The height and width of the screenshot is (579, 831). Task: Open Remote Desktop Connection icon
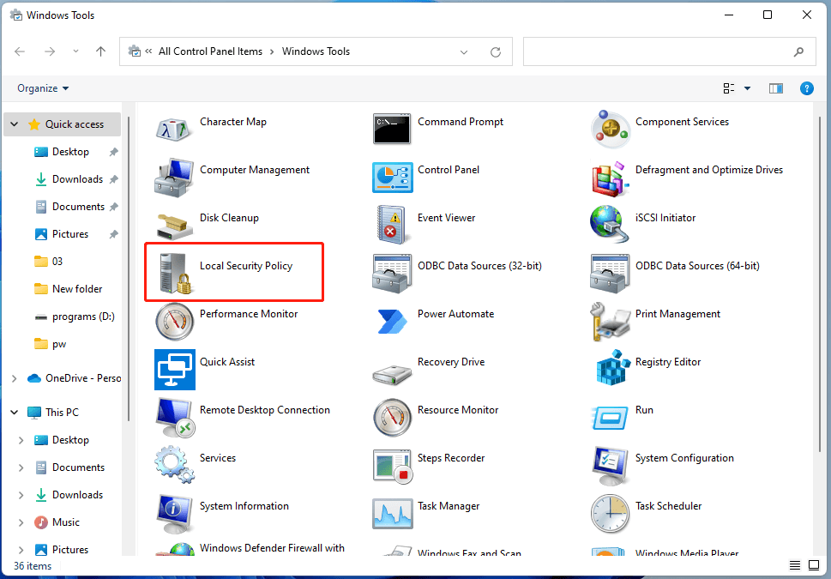point(175,418)
